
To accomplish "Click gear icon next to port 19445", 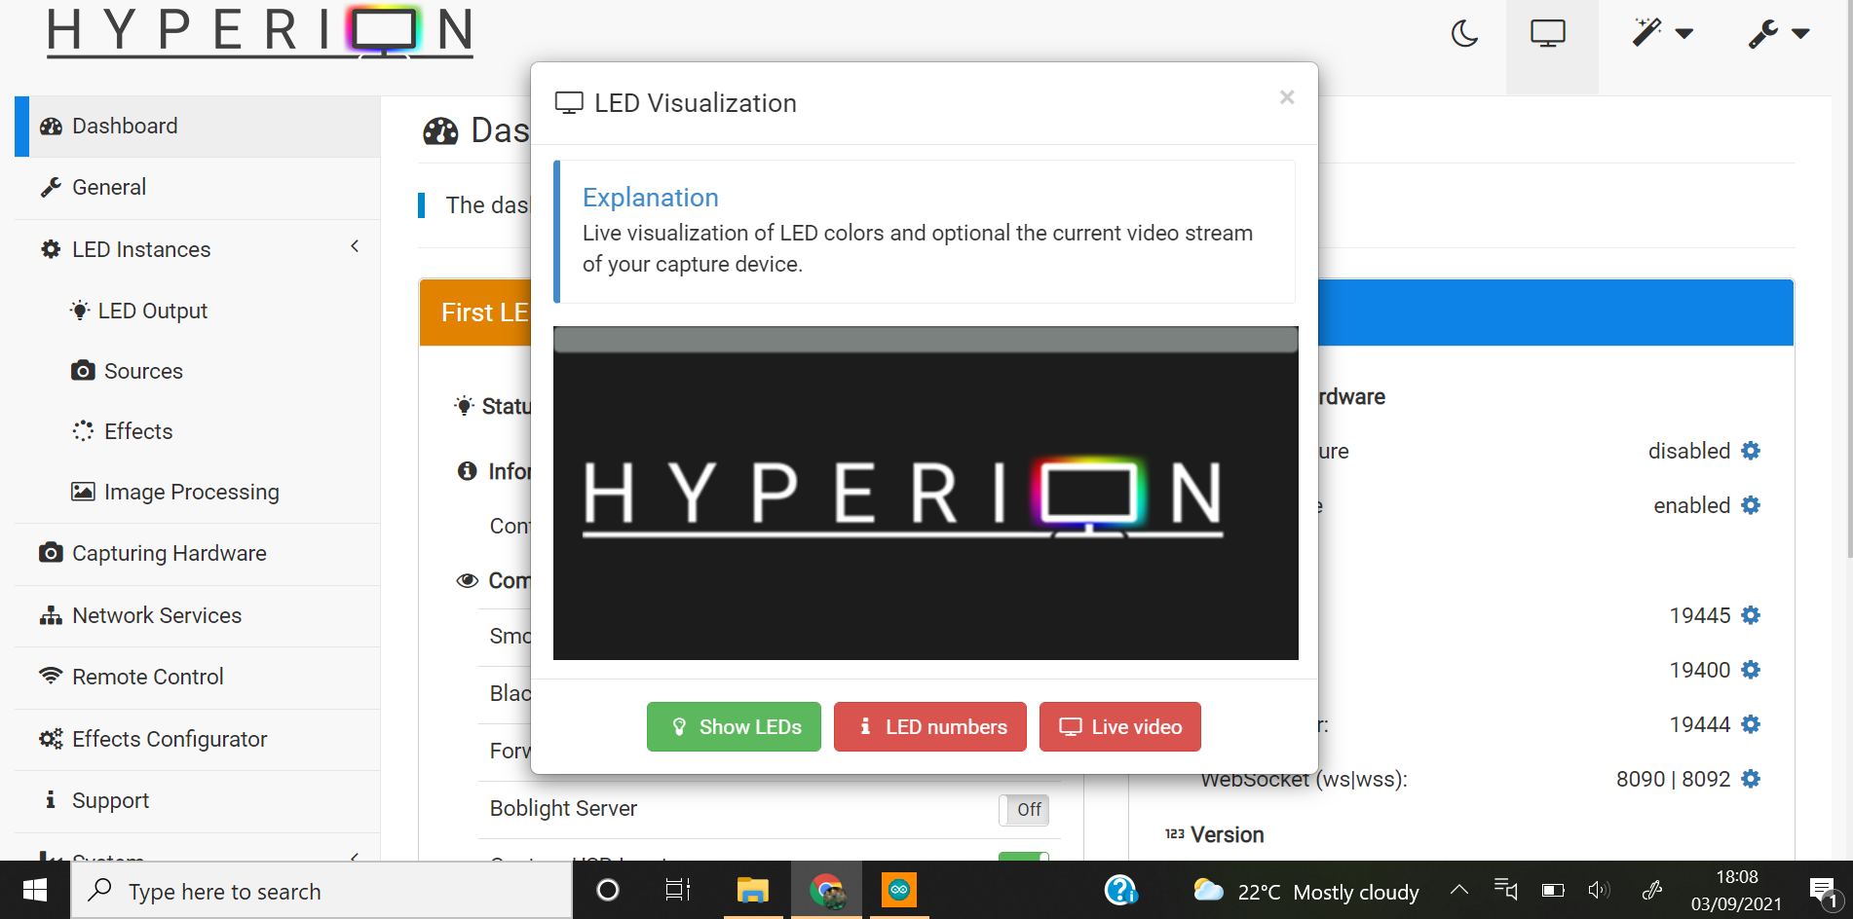I will (1751, 615).
